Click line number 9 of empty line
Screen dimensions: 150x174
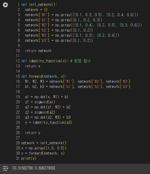coord(19,46)
